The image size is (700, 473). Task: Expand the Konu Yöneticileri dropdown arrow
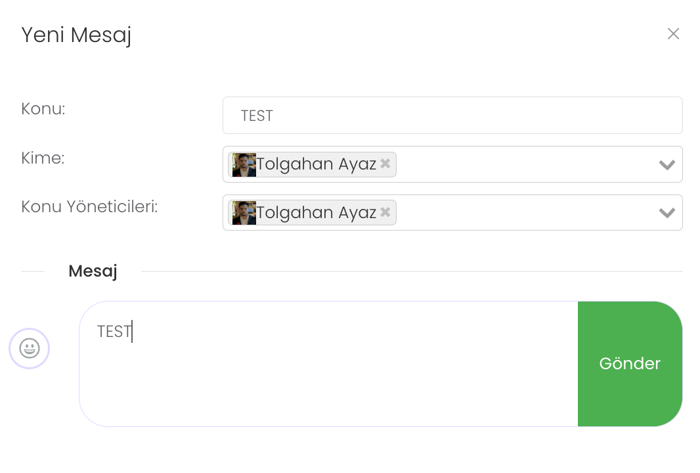coord(667,213)
